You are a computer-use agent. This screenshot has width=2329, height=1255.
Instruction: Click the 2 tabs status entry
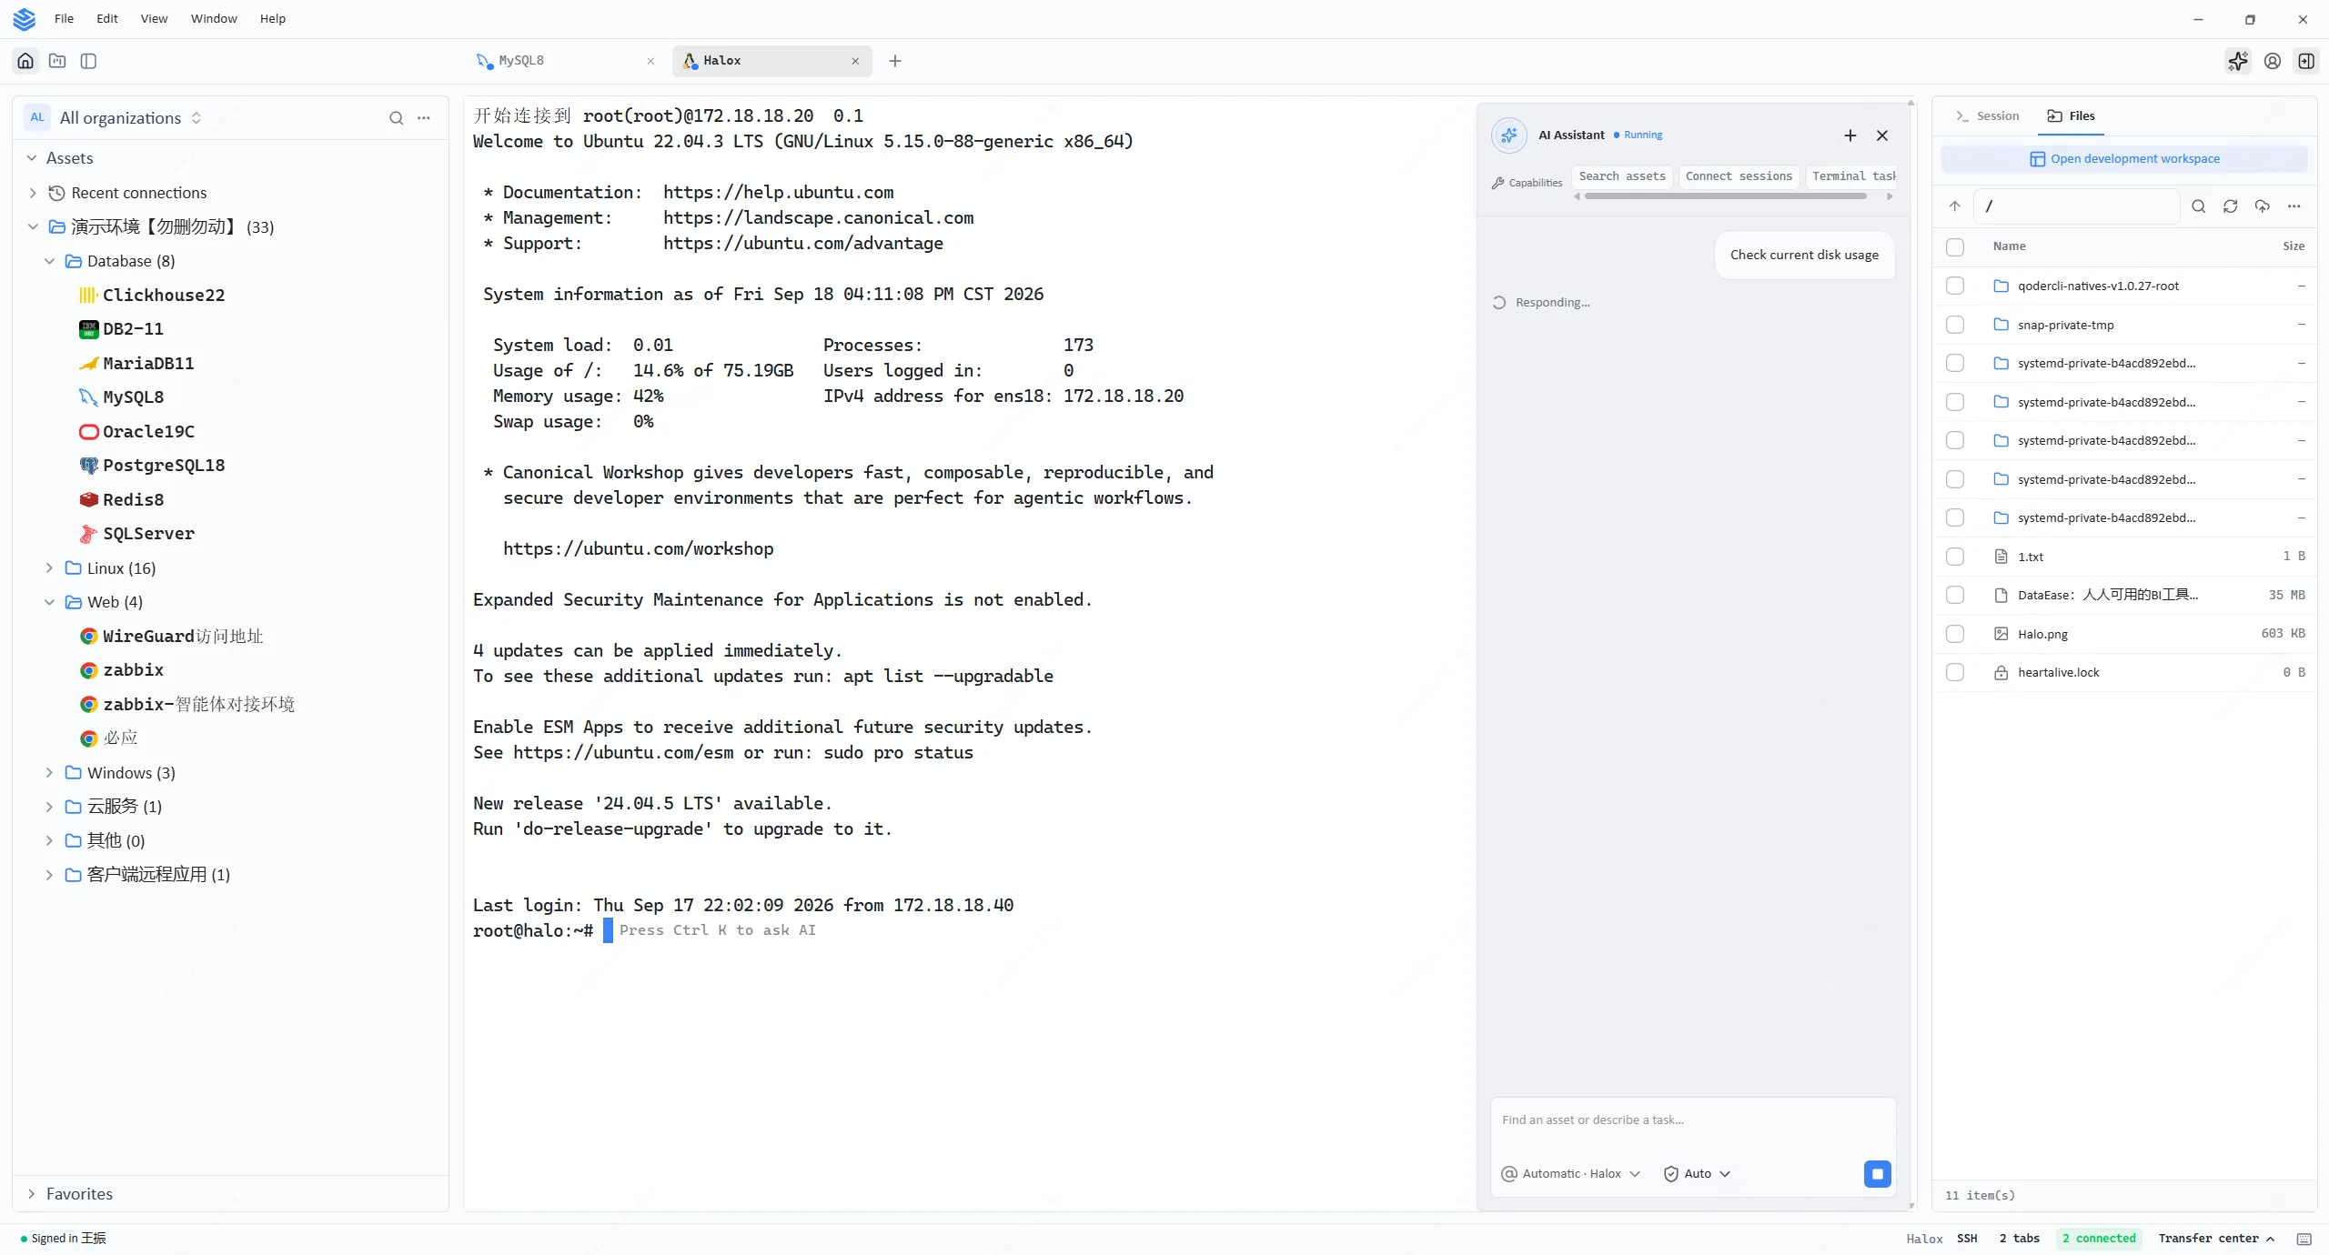pyautogui.click(x=2020, y=1239)
